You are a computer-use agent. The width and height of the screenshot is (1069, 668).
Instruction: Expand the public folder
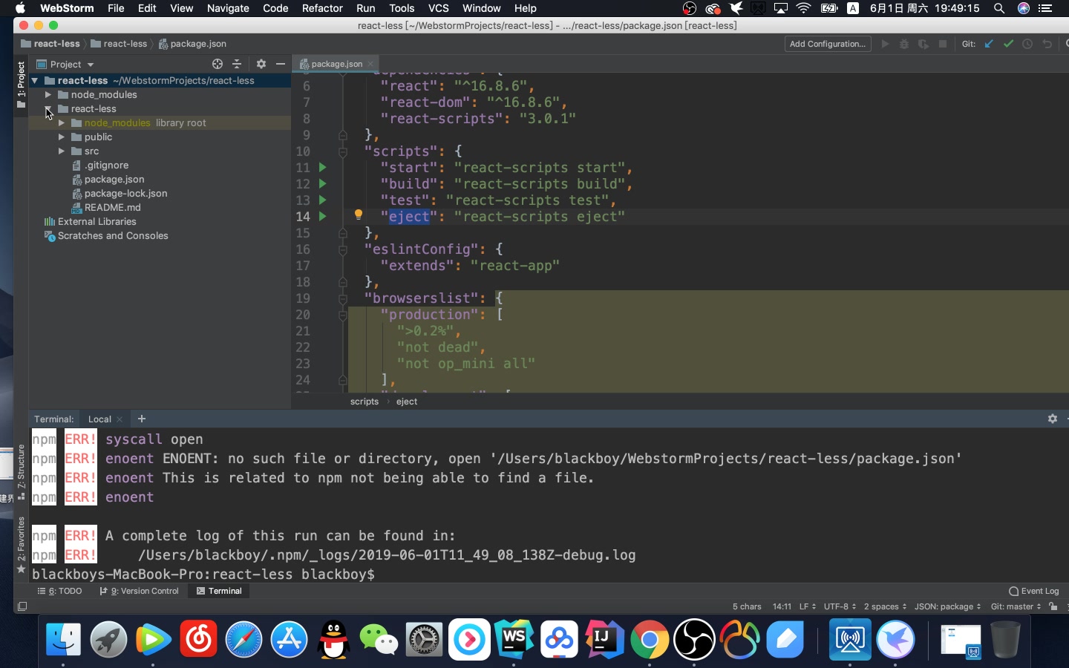click(x=62, y=137)
